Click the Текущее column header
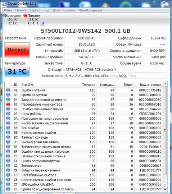 coord(87,85)
